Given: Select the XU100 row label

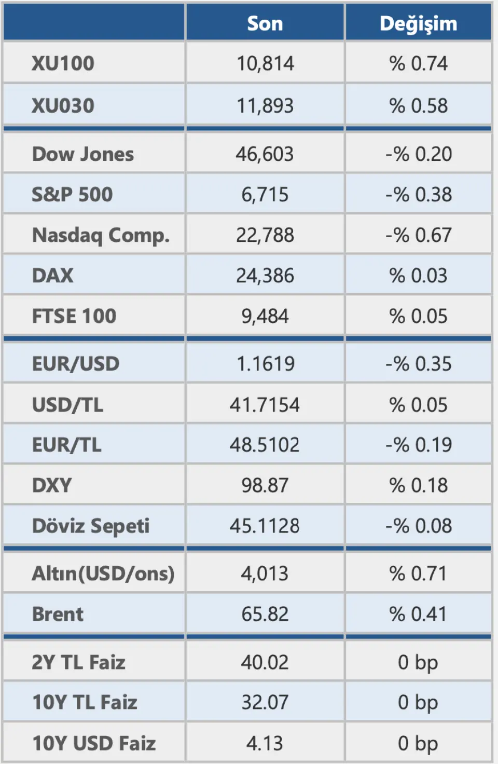Looking at the screenshot, I should [x=63, y=63].
